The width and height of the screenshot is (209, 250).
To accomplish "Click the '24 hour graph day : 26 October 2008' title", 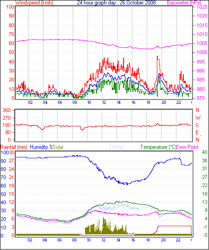I will (x=116, y=3).
